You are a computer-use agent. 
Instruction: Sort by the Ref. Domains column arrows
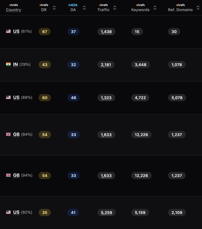(198, 8)
